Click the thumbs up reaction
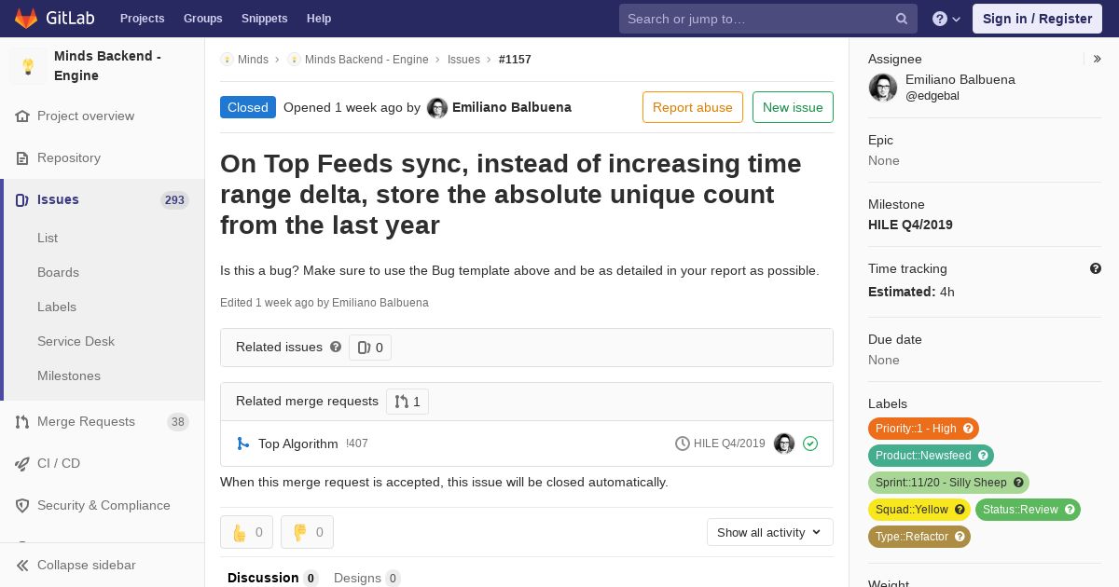Image resolution: width=1119 pixels, height=587 pixels. [x=246, y=532]
